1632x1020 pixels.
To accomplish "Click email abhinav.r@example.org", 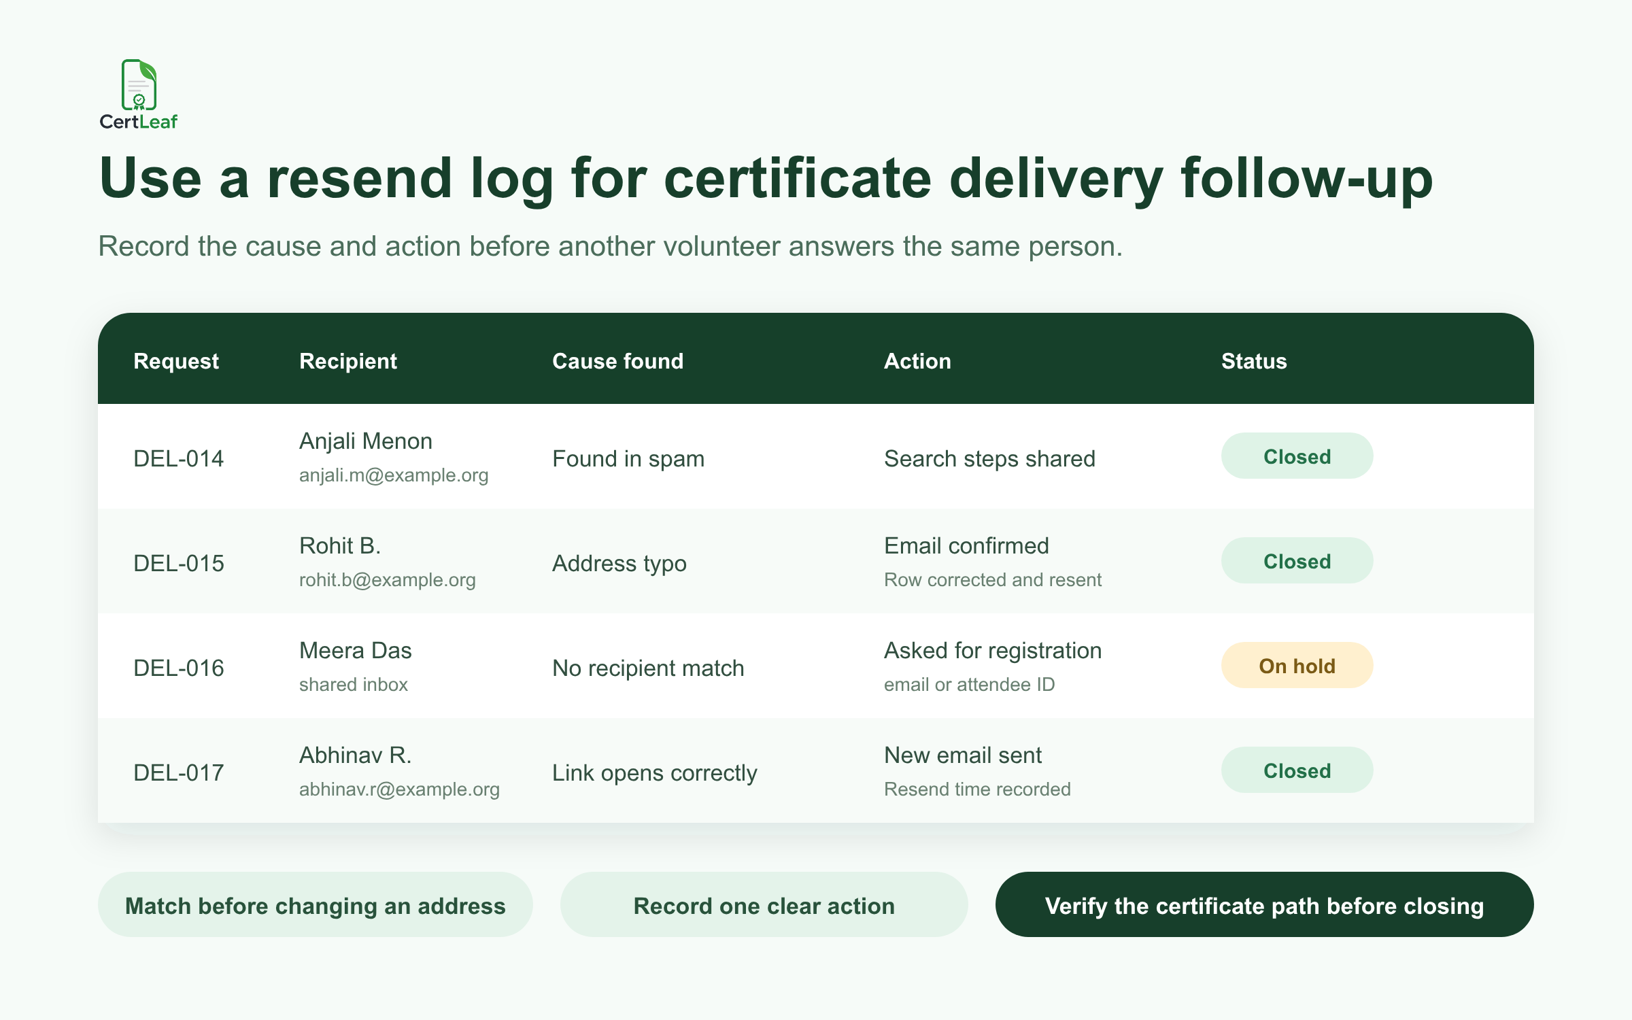I will click(x=399, y=789).
